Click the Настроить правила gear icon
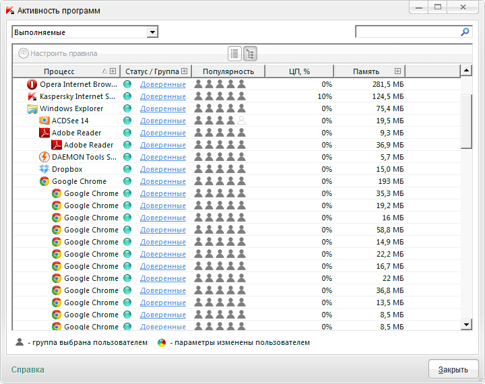This screenshot has height=384, width=485. (24, 53)
